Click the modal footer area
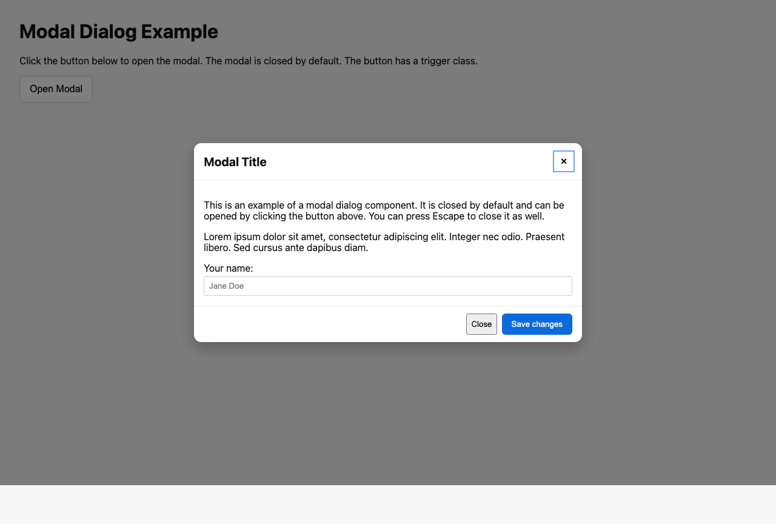776x524 pixels. pos(303,324)
